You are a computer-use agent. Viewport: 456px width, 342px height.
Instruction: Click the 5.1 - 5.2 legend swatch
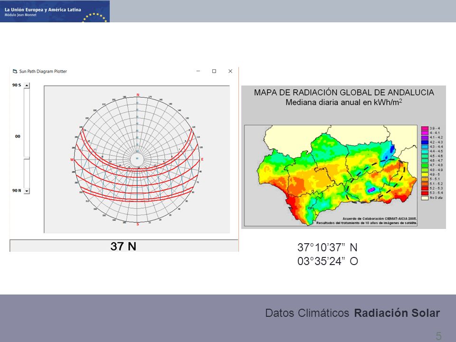click(x=425, y=184)
